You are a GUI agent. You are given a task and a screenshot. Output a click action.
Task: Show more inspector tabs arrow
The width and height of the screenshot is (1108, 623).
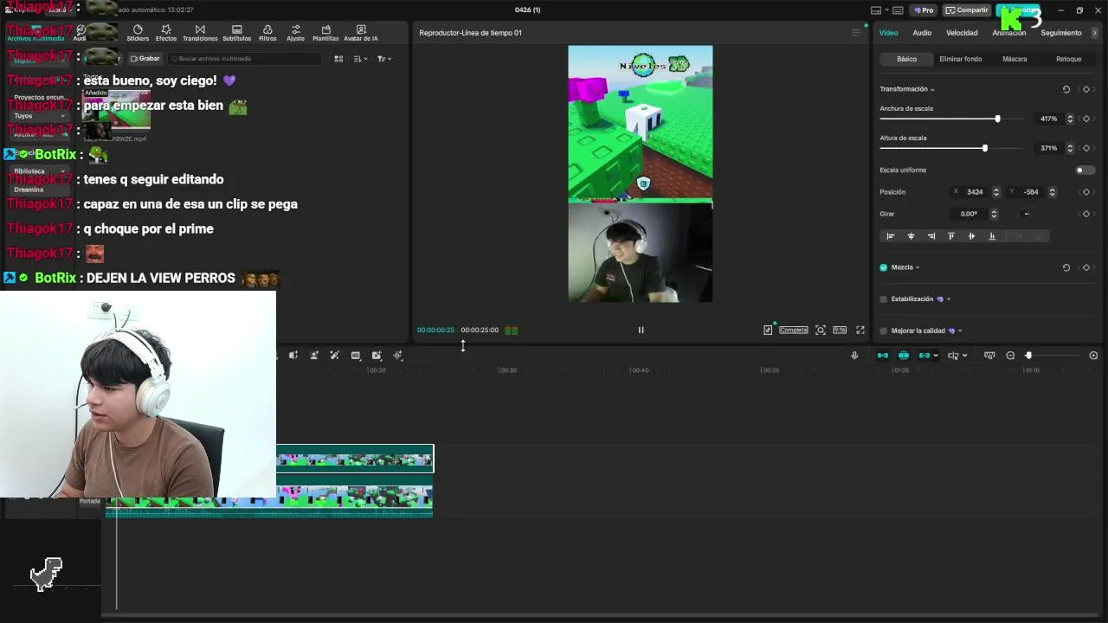[x=1095, y=33]
